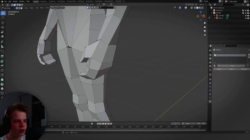
Task: Activate the Move tool
Action: 3,23
